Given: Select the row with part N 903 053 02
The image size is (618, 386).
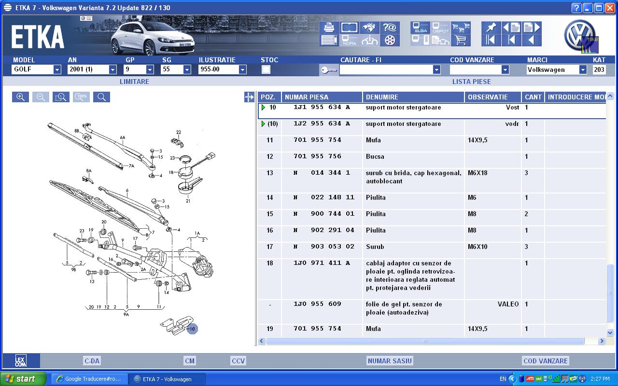Looking at the screenshot, I should coord(432,250).
